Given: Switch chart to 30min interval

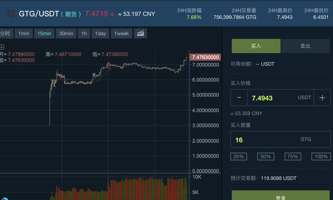Looking at the screenshot, I should click(x=66, y=33).
